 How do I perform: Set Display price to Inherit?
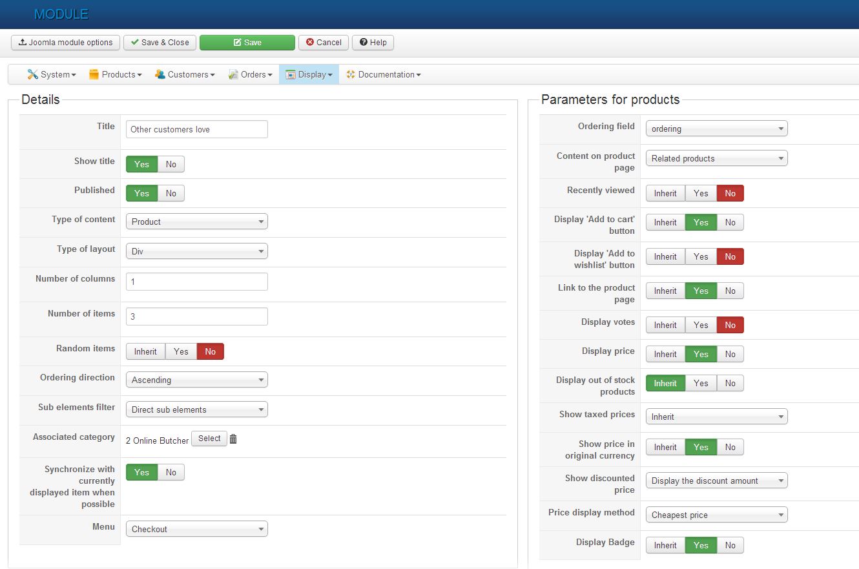665,354
